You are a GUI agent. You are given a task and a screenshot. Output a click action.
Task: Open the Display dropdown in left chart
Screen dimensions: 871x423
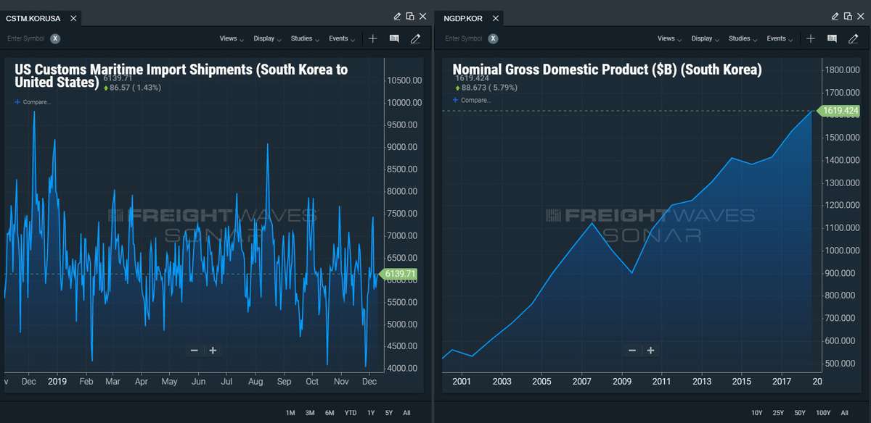point(267,38)
